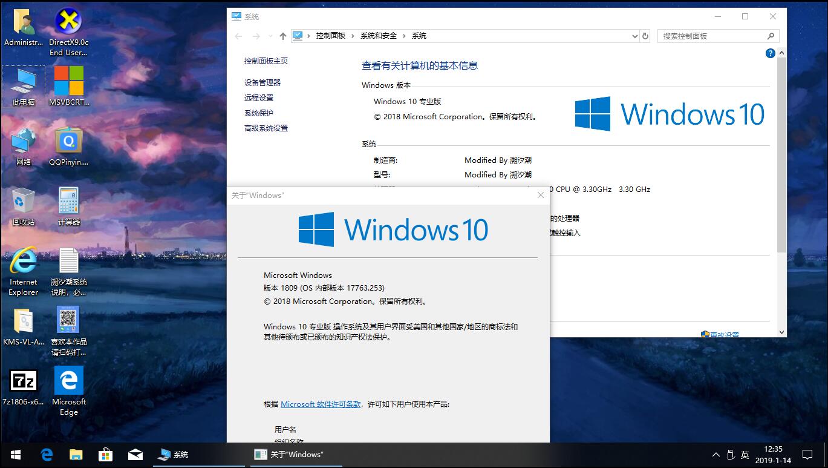This screenshot has height=468, width=828.
Task: Open the 网络 desktop icon
Action: tap(23, 147)
